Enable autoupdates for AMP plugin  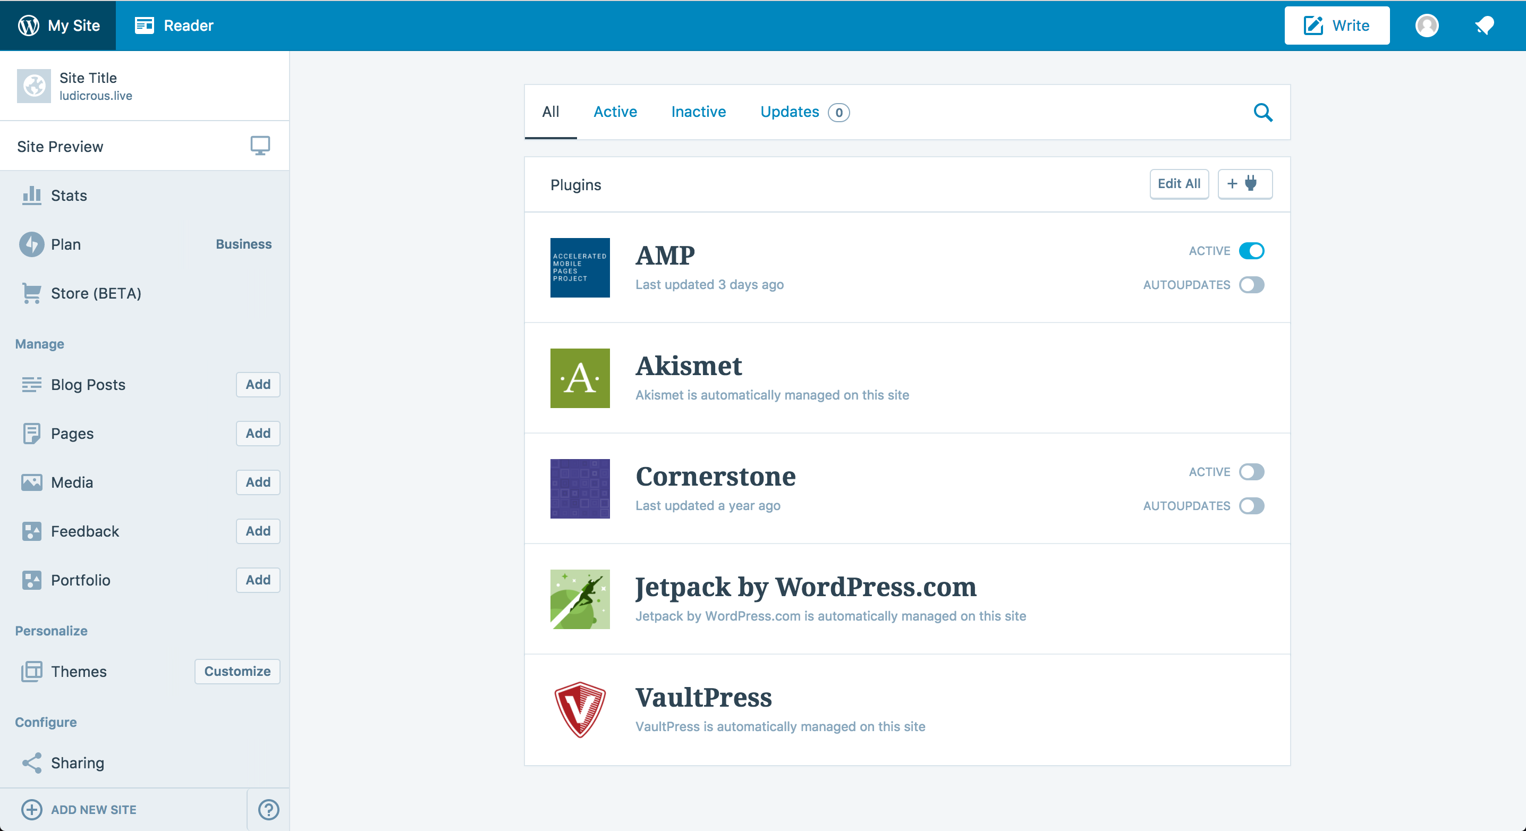[x=1251, y=285]
